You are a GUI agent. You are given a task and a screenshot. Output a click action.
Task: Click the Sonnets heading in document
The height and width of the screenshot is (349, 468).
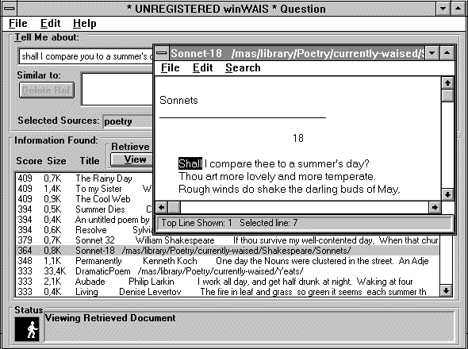pos(178,100)
